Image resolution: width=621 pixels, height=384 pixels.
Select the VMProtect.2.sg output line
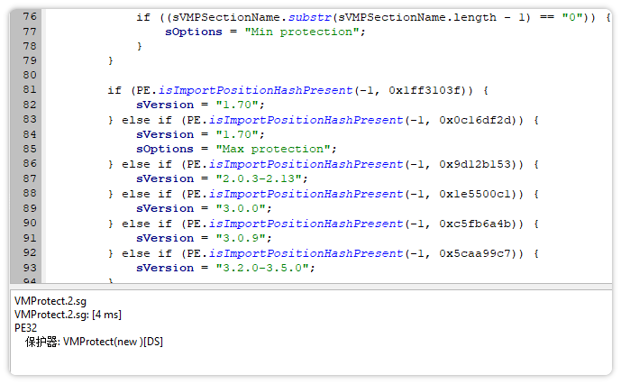click(x=50, y=300)
